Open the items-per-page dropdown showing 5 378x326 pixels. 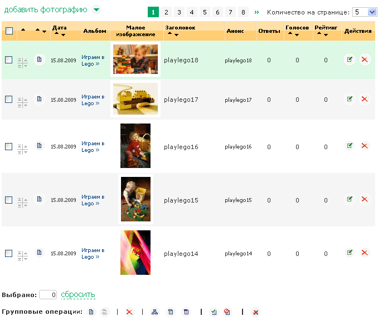pyautogui.click(x=365, y=12)
